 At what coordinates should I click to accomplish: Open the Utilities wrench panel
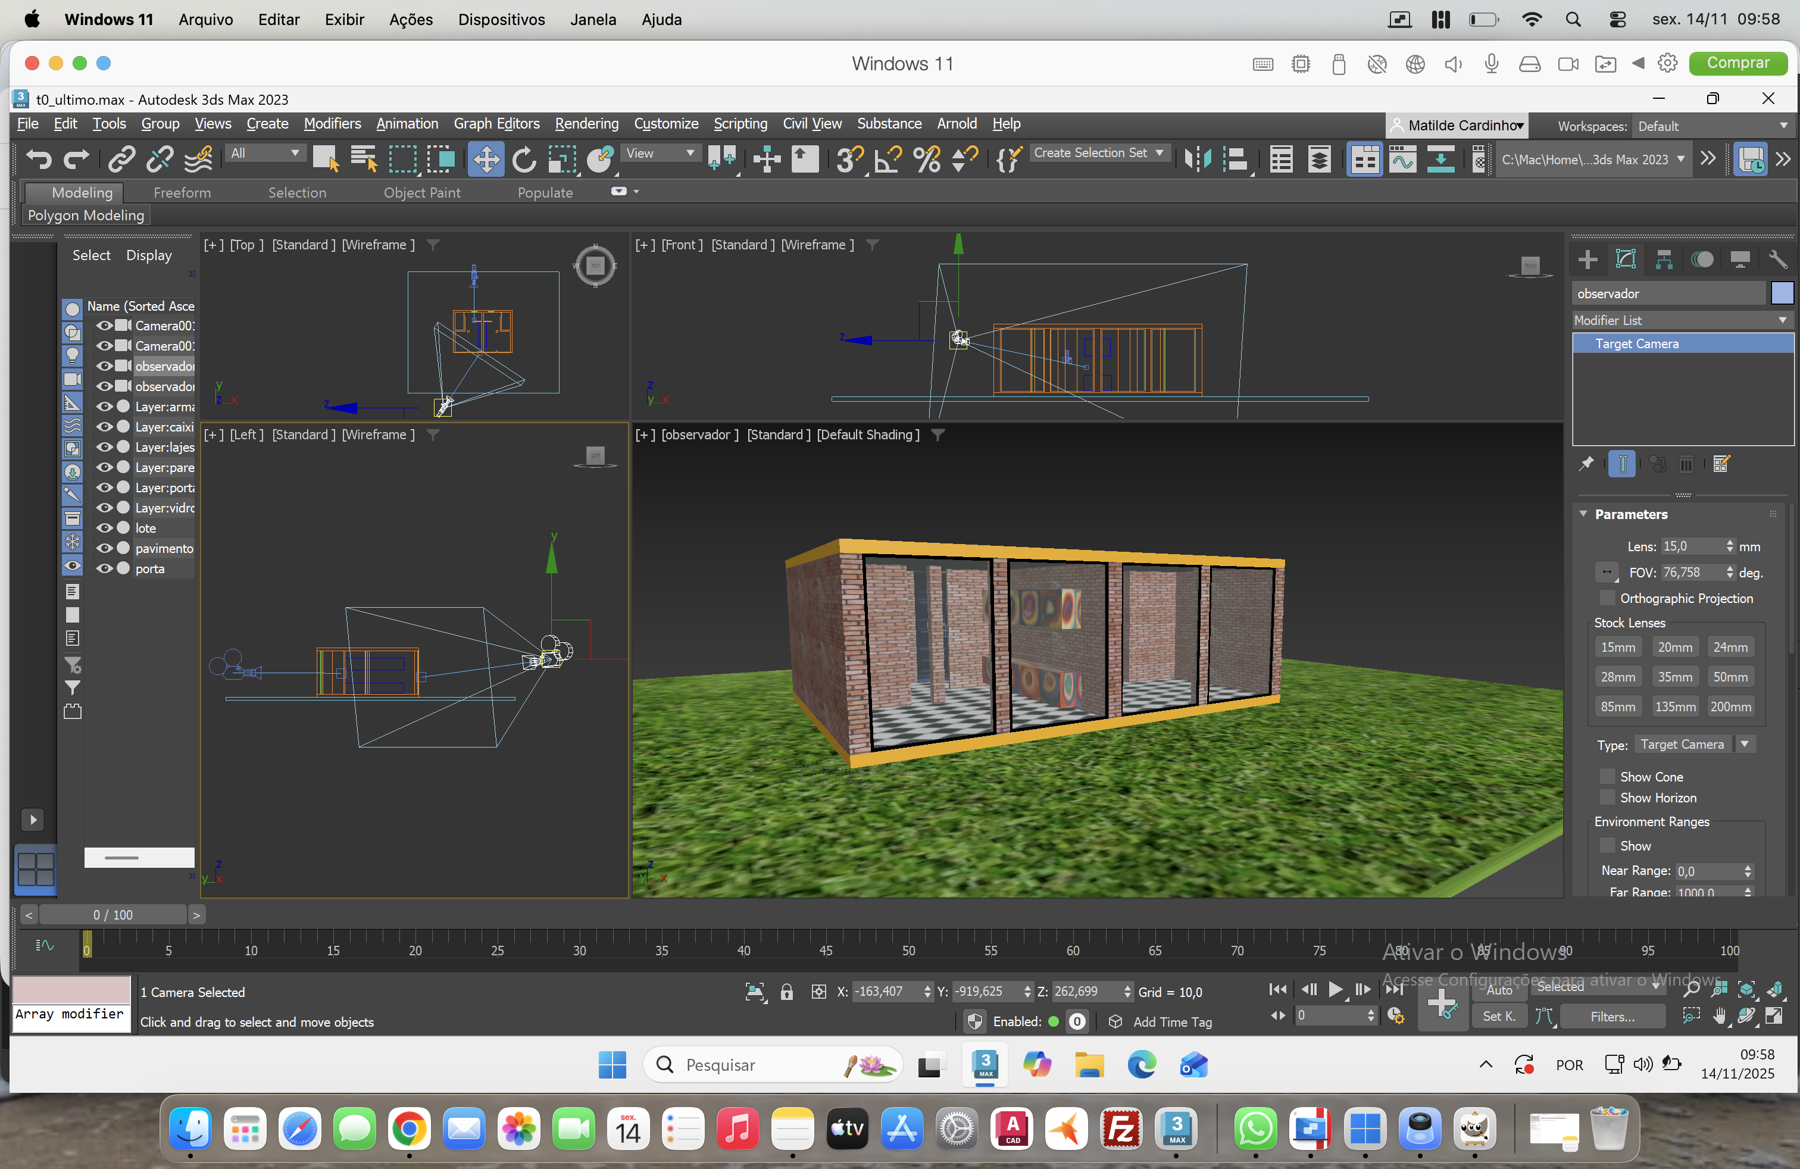(1777, 260)
